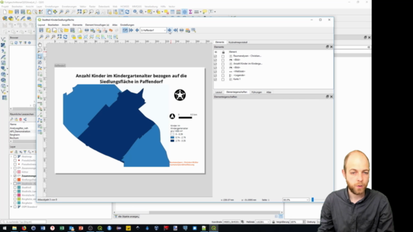413x232 pixels.
Task: Filter legend icon in Layer panel
Action: pos(25,152)
